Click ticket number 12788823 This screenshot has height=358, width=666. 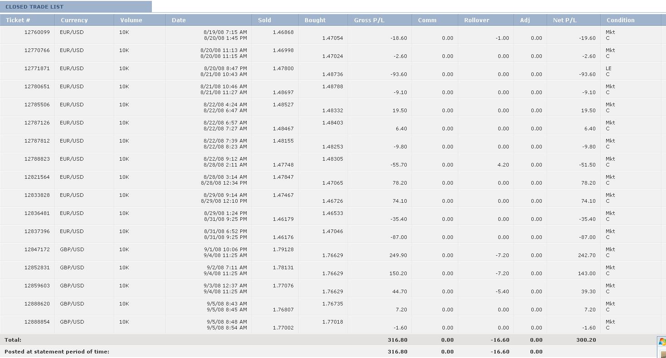coord(37,159)
